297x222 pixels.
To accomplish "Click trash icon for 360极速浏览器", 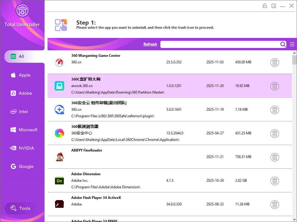I will 275,134.
